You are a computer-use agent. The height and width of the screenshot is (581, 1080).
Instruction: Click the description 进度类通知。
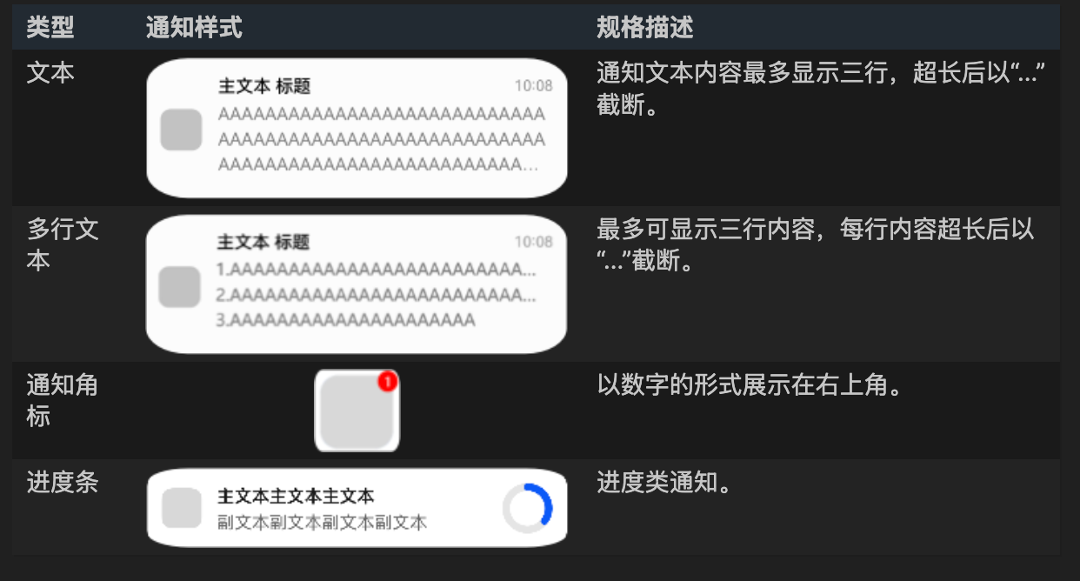tap(664, 483)
